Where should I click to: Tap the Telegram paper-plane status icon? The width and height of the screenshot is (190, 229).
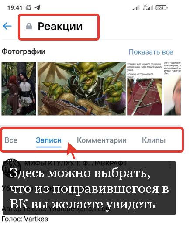pyautogui.click(x=37, y=7)
